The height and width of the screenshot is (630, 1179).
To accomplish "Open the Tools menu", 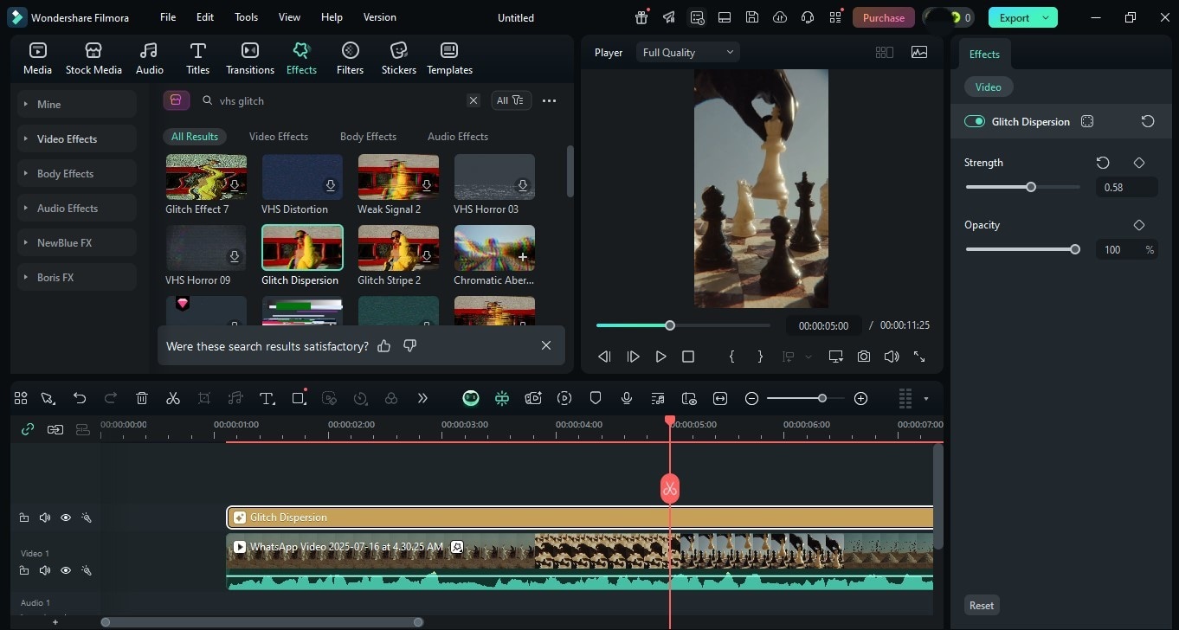I will click(247, 17).
